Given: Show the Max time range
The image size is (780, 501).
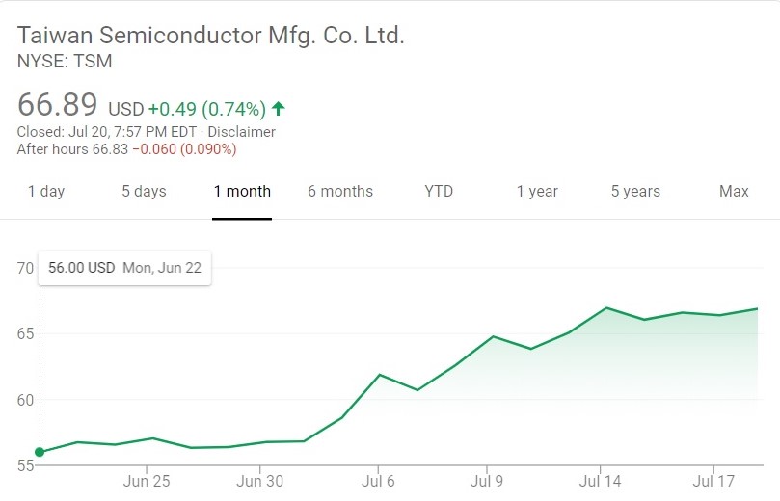Looking at the screenshot, I should (x=734, y=191).
